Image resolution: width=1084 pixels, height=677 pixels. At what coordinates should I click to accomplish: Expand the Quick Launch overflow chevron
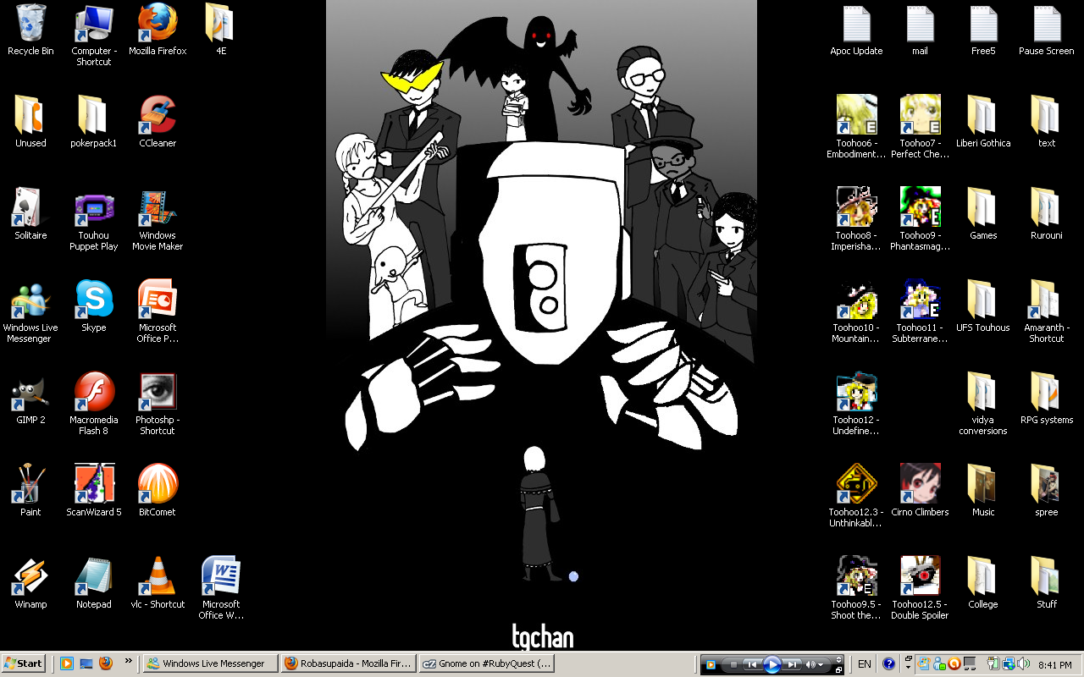coord(129,661)
